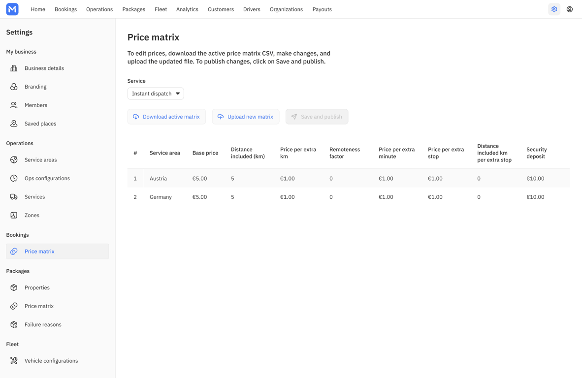Click the Saved places pin icon
The height and width of the screenshot is (378, 582).
14,124
